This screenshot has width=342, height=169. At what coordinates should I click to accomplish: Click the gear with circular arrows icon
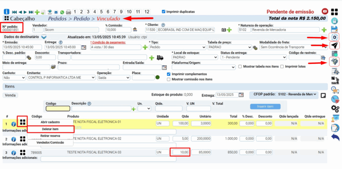coord(335,37)
